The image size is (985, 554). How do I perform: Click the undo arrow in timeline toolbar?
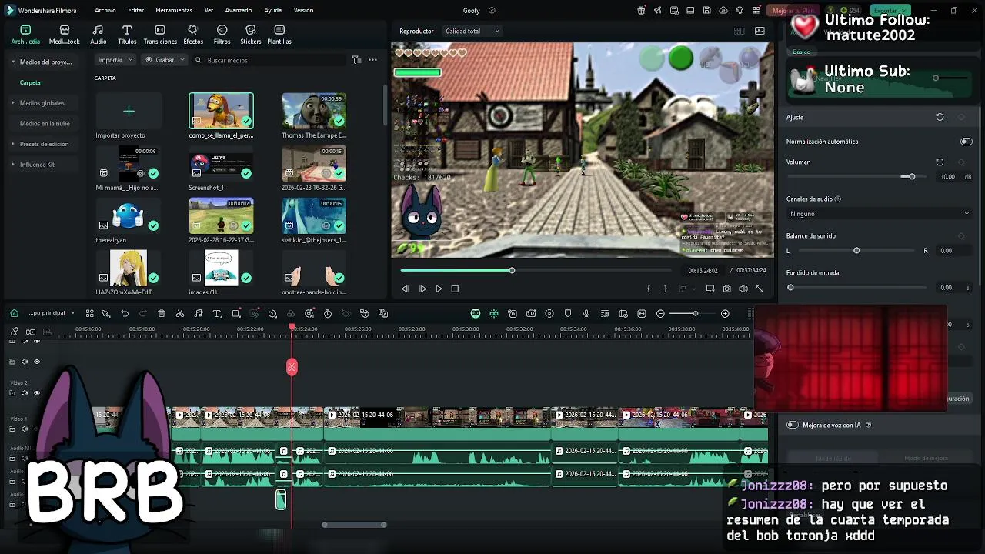125,313
